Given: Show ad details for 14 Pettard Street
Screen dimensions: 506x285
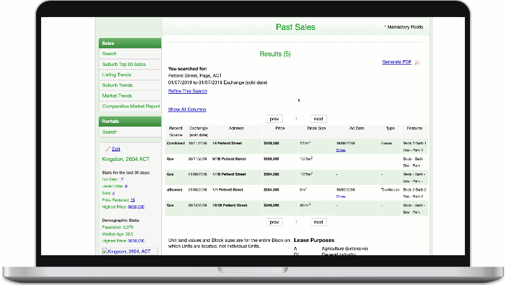Looking at the screenshot, I should pos(340,150).
